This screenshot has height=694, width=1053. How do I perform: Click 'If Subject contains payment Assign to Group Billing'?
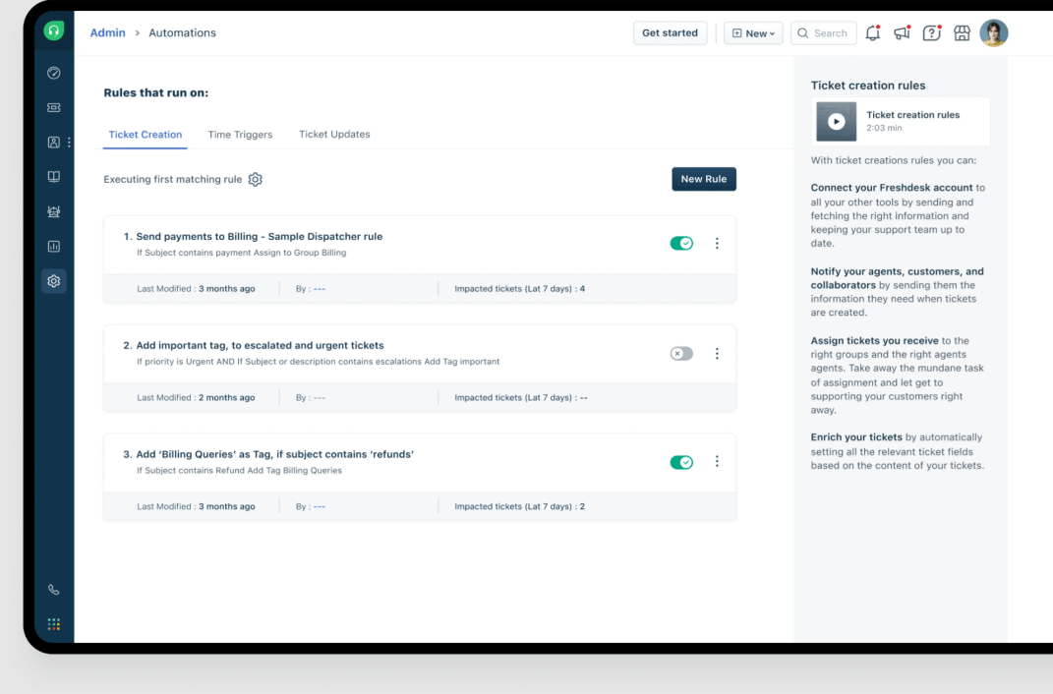click(241, 253)
